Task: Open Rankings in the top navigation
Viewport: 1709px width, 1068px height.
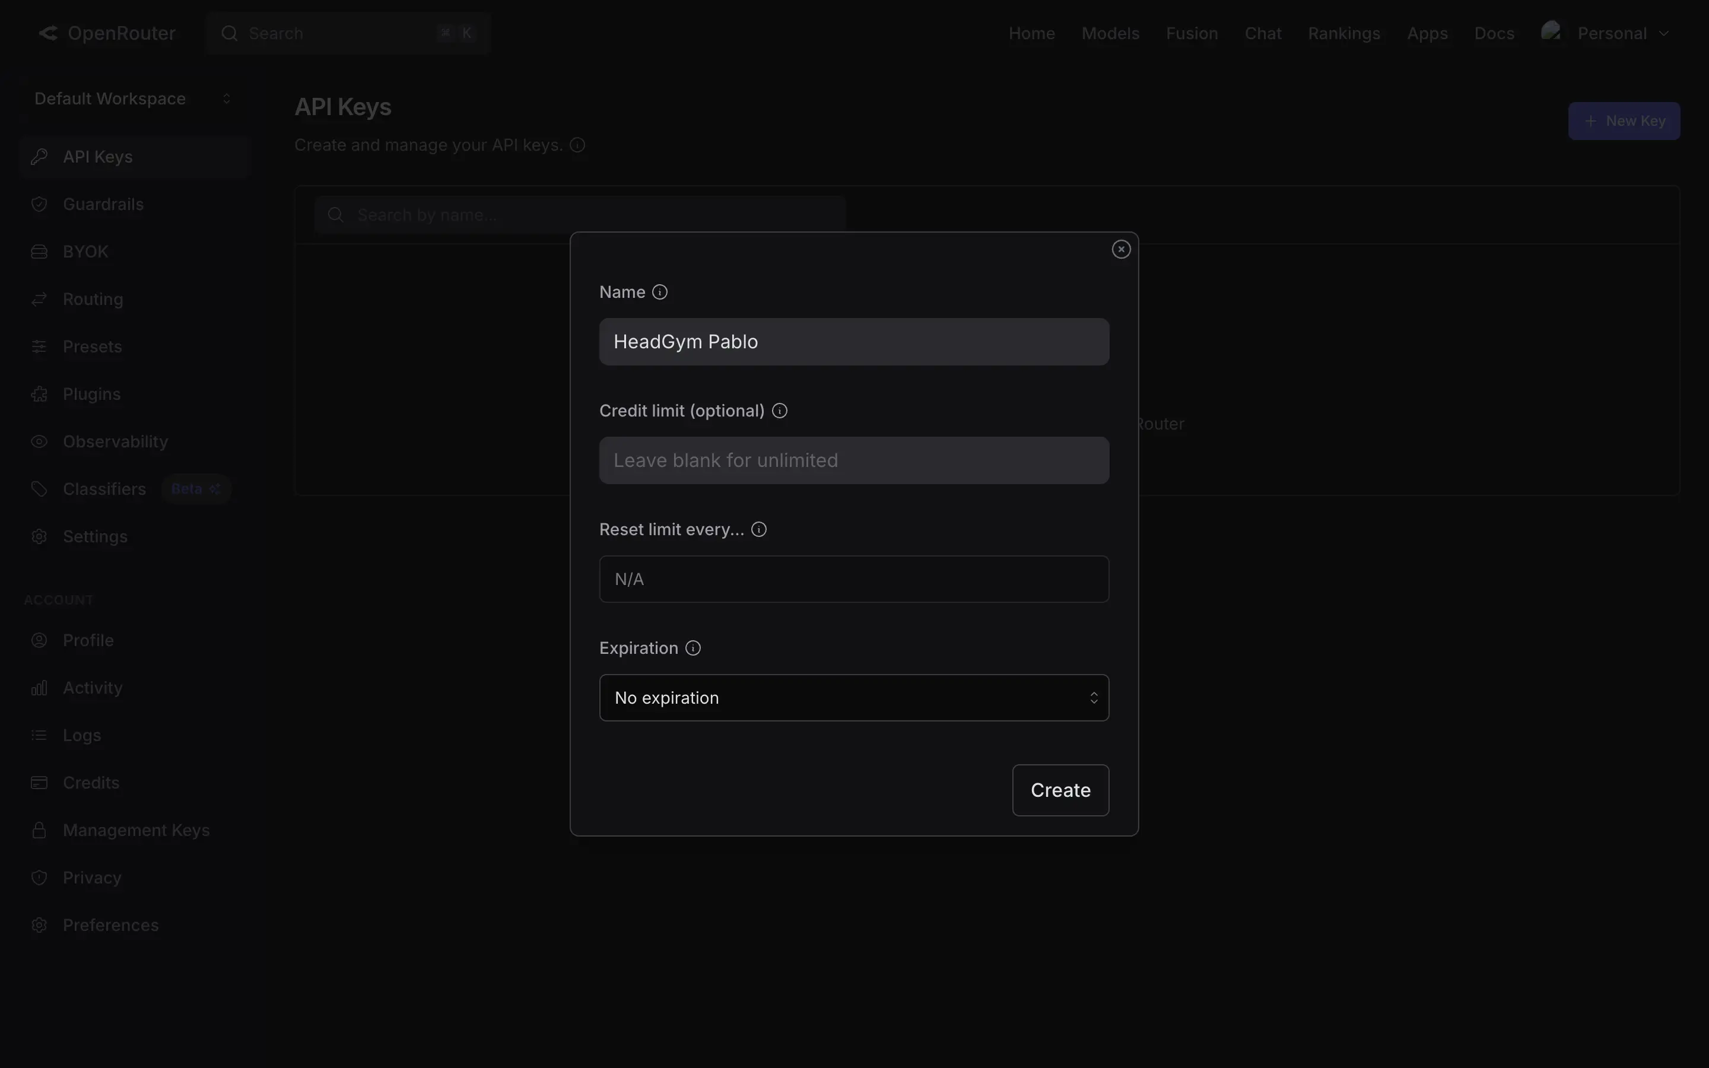Action: coord(1344,33)
